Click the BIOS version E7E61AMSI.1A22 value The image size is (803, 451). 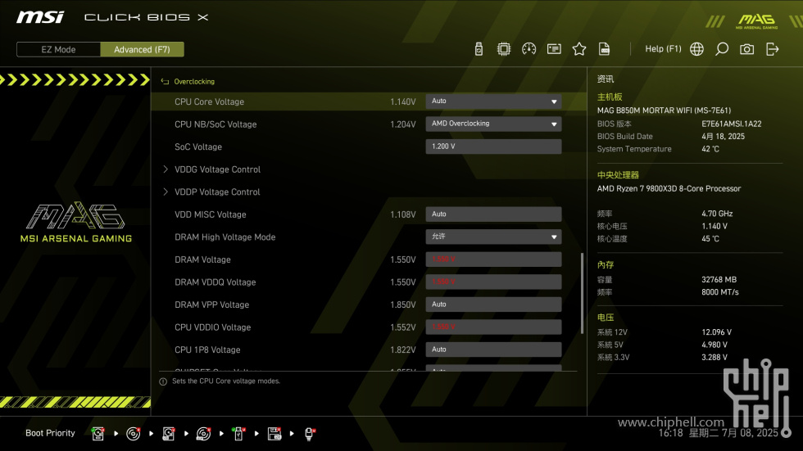[731, 124]
